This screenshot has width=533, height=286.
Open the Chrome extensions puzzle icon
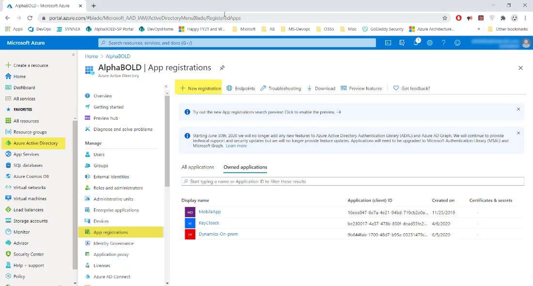point(503,18)
